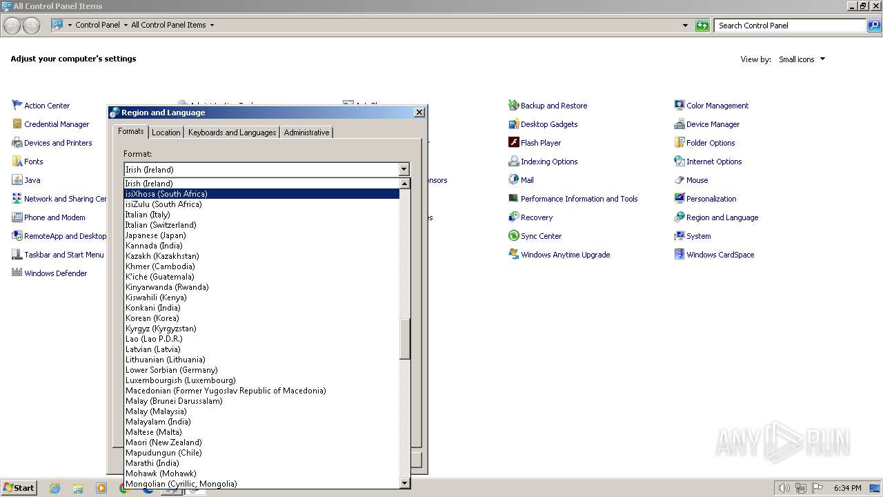Open the Personalization icon
This screenshot has height=497, width=883.
679,198
